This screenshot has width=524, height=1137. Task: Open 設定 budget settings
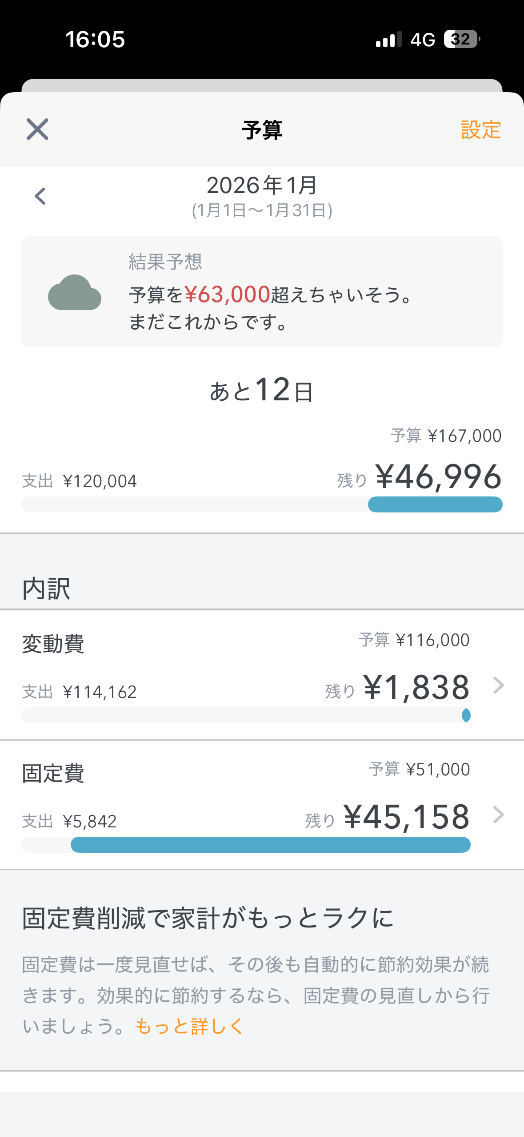(480, 130)
